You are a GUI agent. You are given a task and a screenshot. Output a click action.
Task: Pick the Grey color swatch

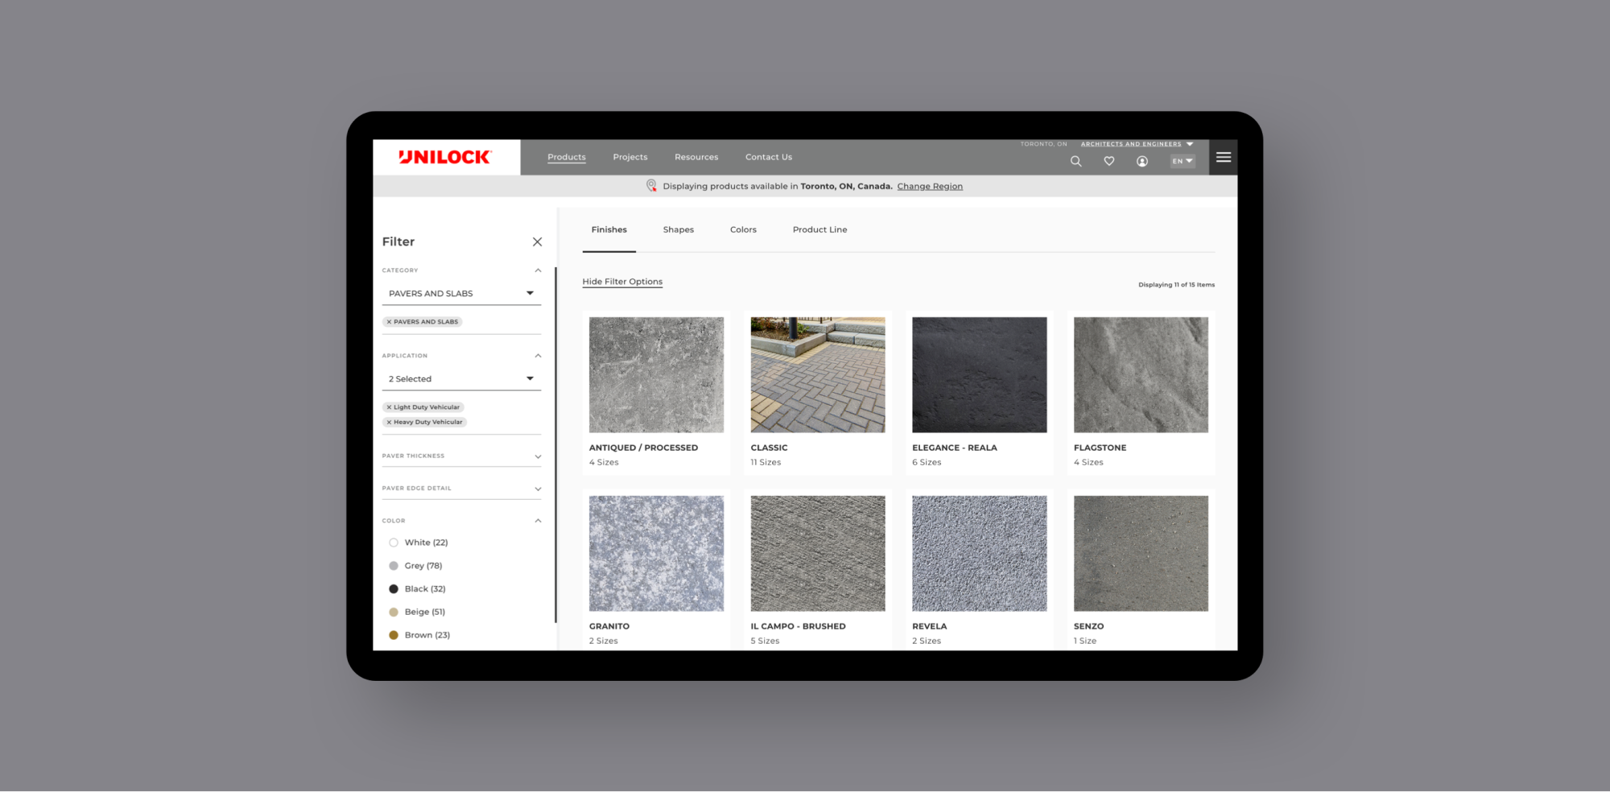click(x=394, y=567)
